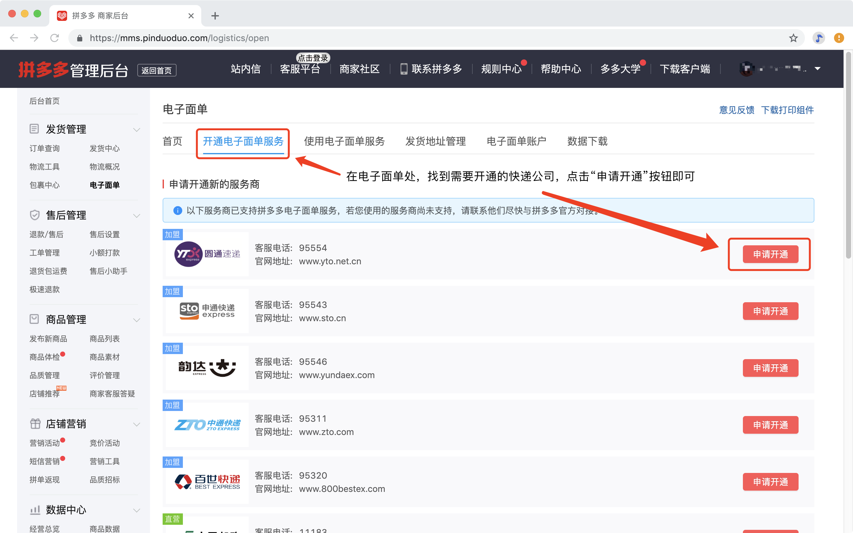Open 站内信 in top navigation
Screen dimensions: 853x533
[246, 69]
